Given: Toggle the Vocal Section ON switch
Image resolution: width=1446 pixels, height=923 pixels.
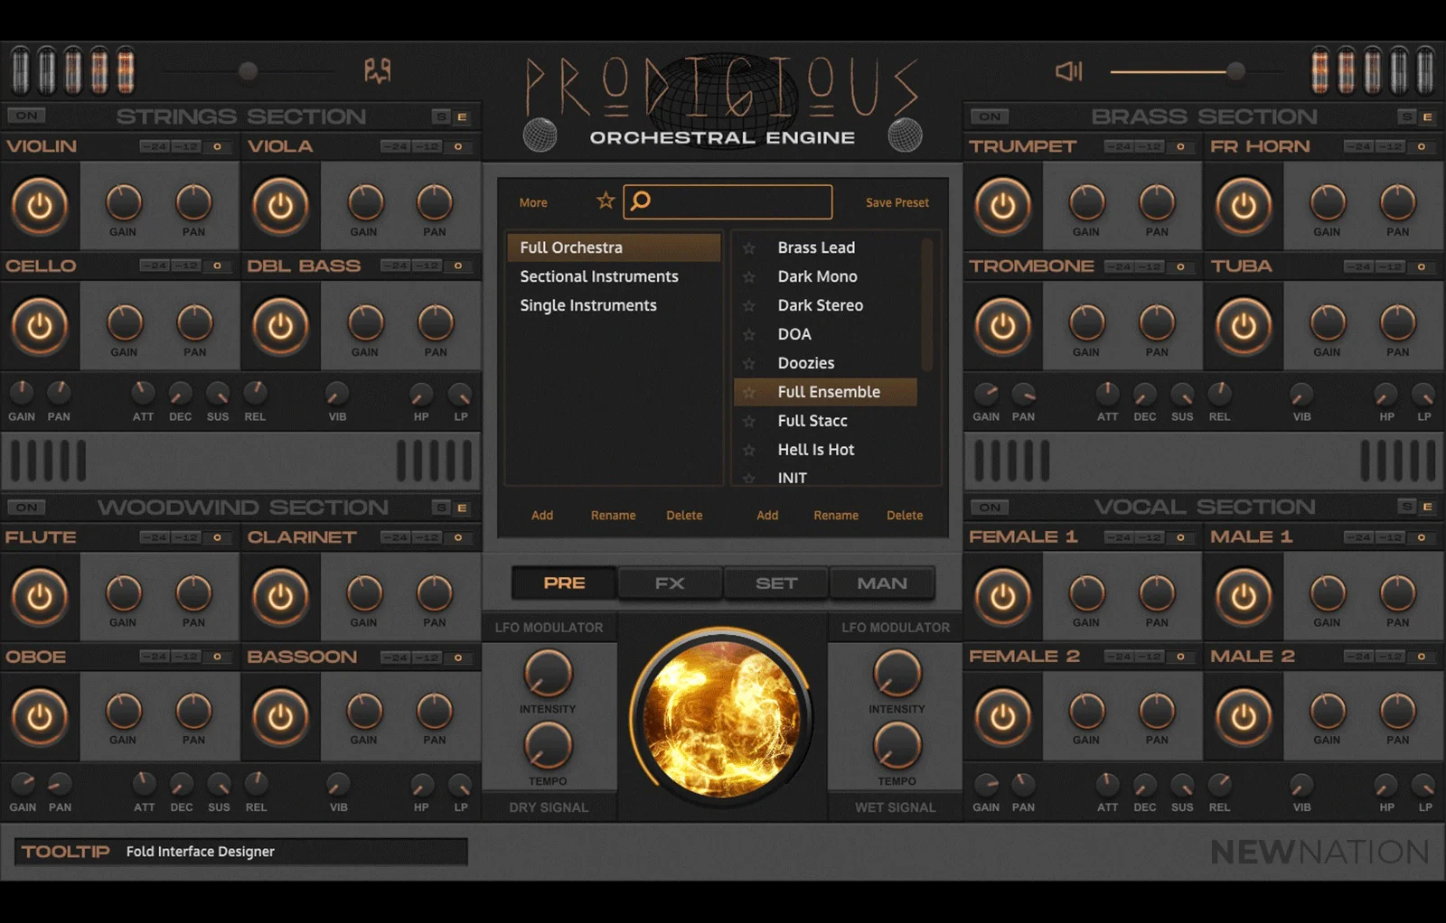Looking at the screenshot, I should pyautogui.click(x=989, y=507).
